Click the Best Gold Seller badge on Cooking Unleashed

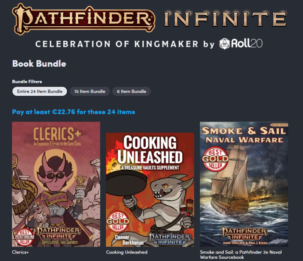point(118,221)
